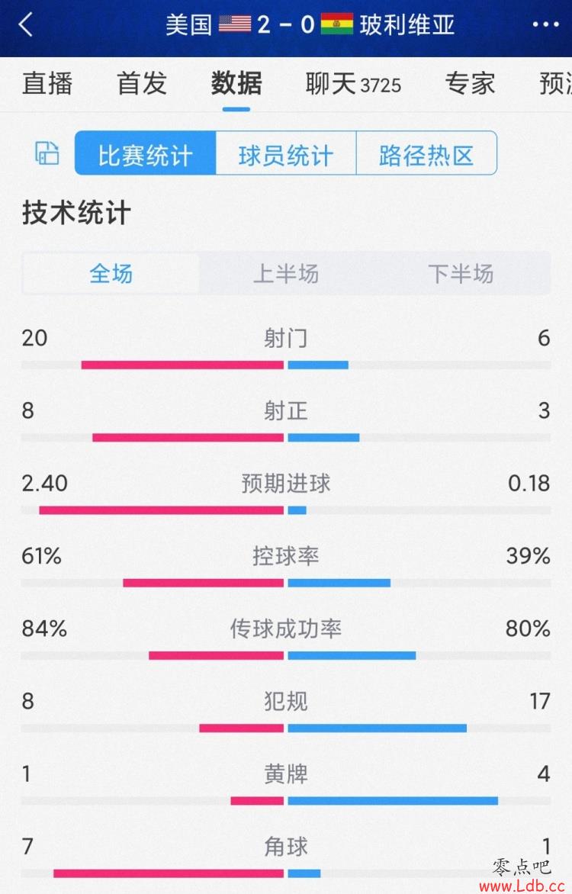Show 上半场 first-half stats
The height and width of the screenshot is (894, 572).
286,273
